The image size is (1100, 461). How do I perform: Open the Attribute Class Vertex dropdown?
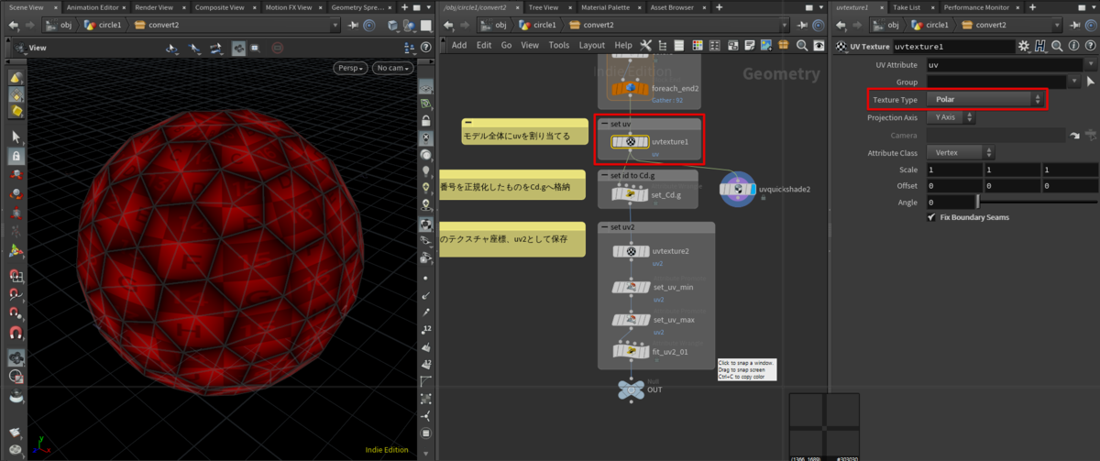pyautogui.click(x=960, y=152)
